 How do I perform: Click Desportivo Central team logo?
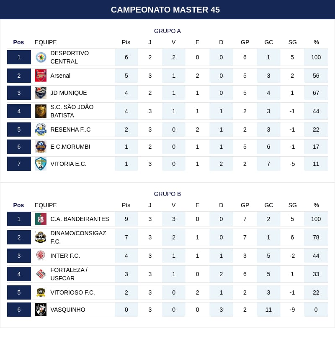[41, 57]
